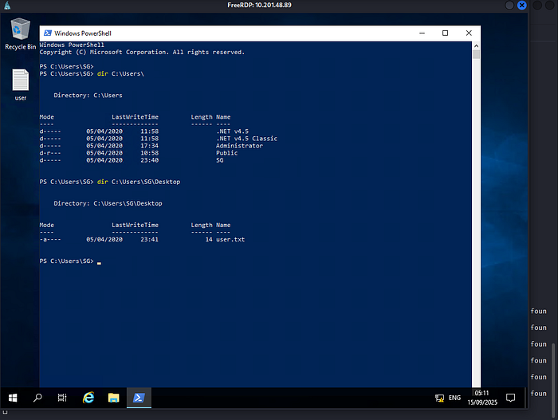Open the Recycle Bin desktop icon
The width and height of the screenshot is (558, 420).
coord(20,33)
